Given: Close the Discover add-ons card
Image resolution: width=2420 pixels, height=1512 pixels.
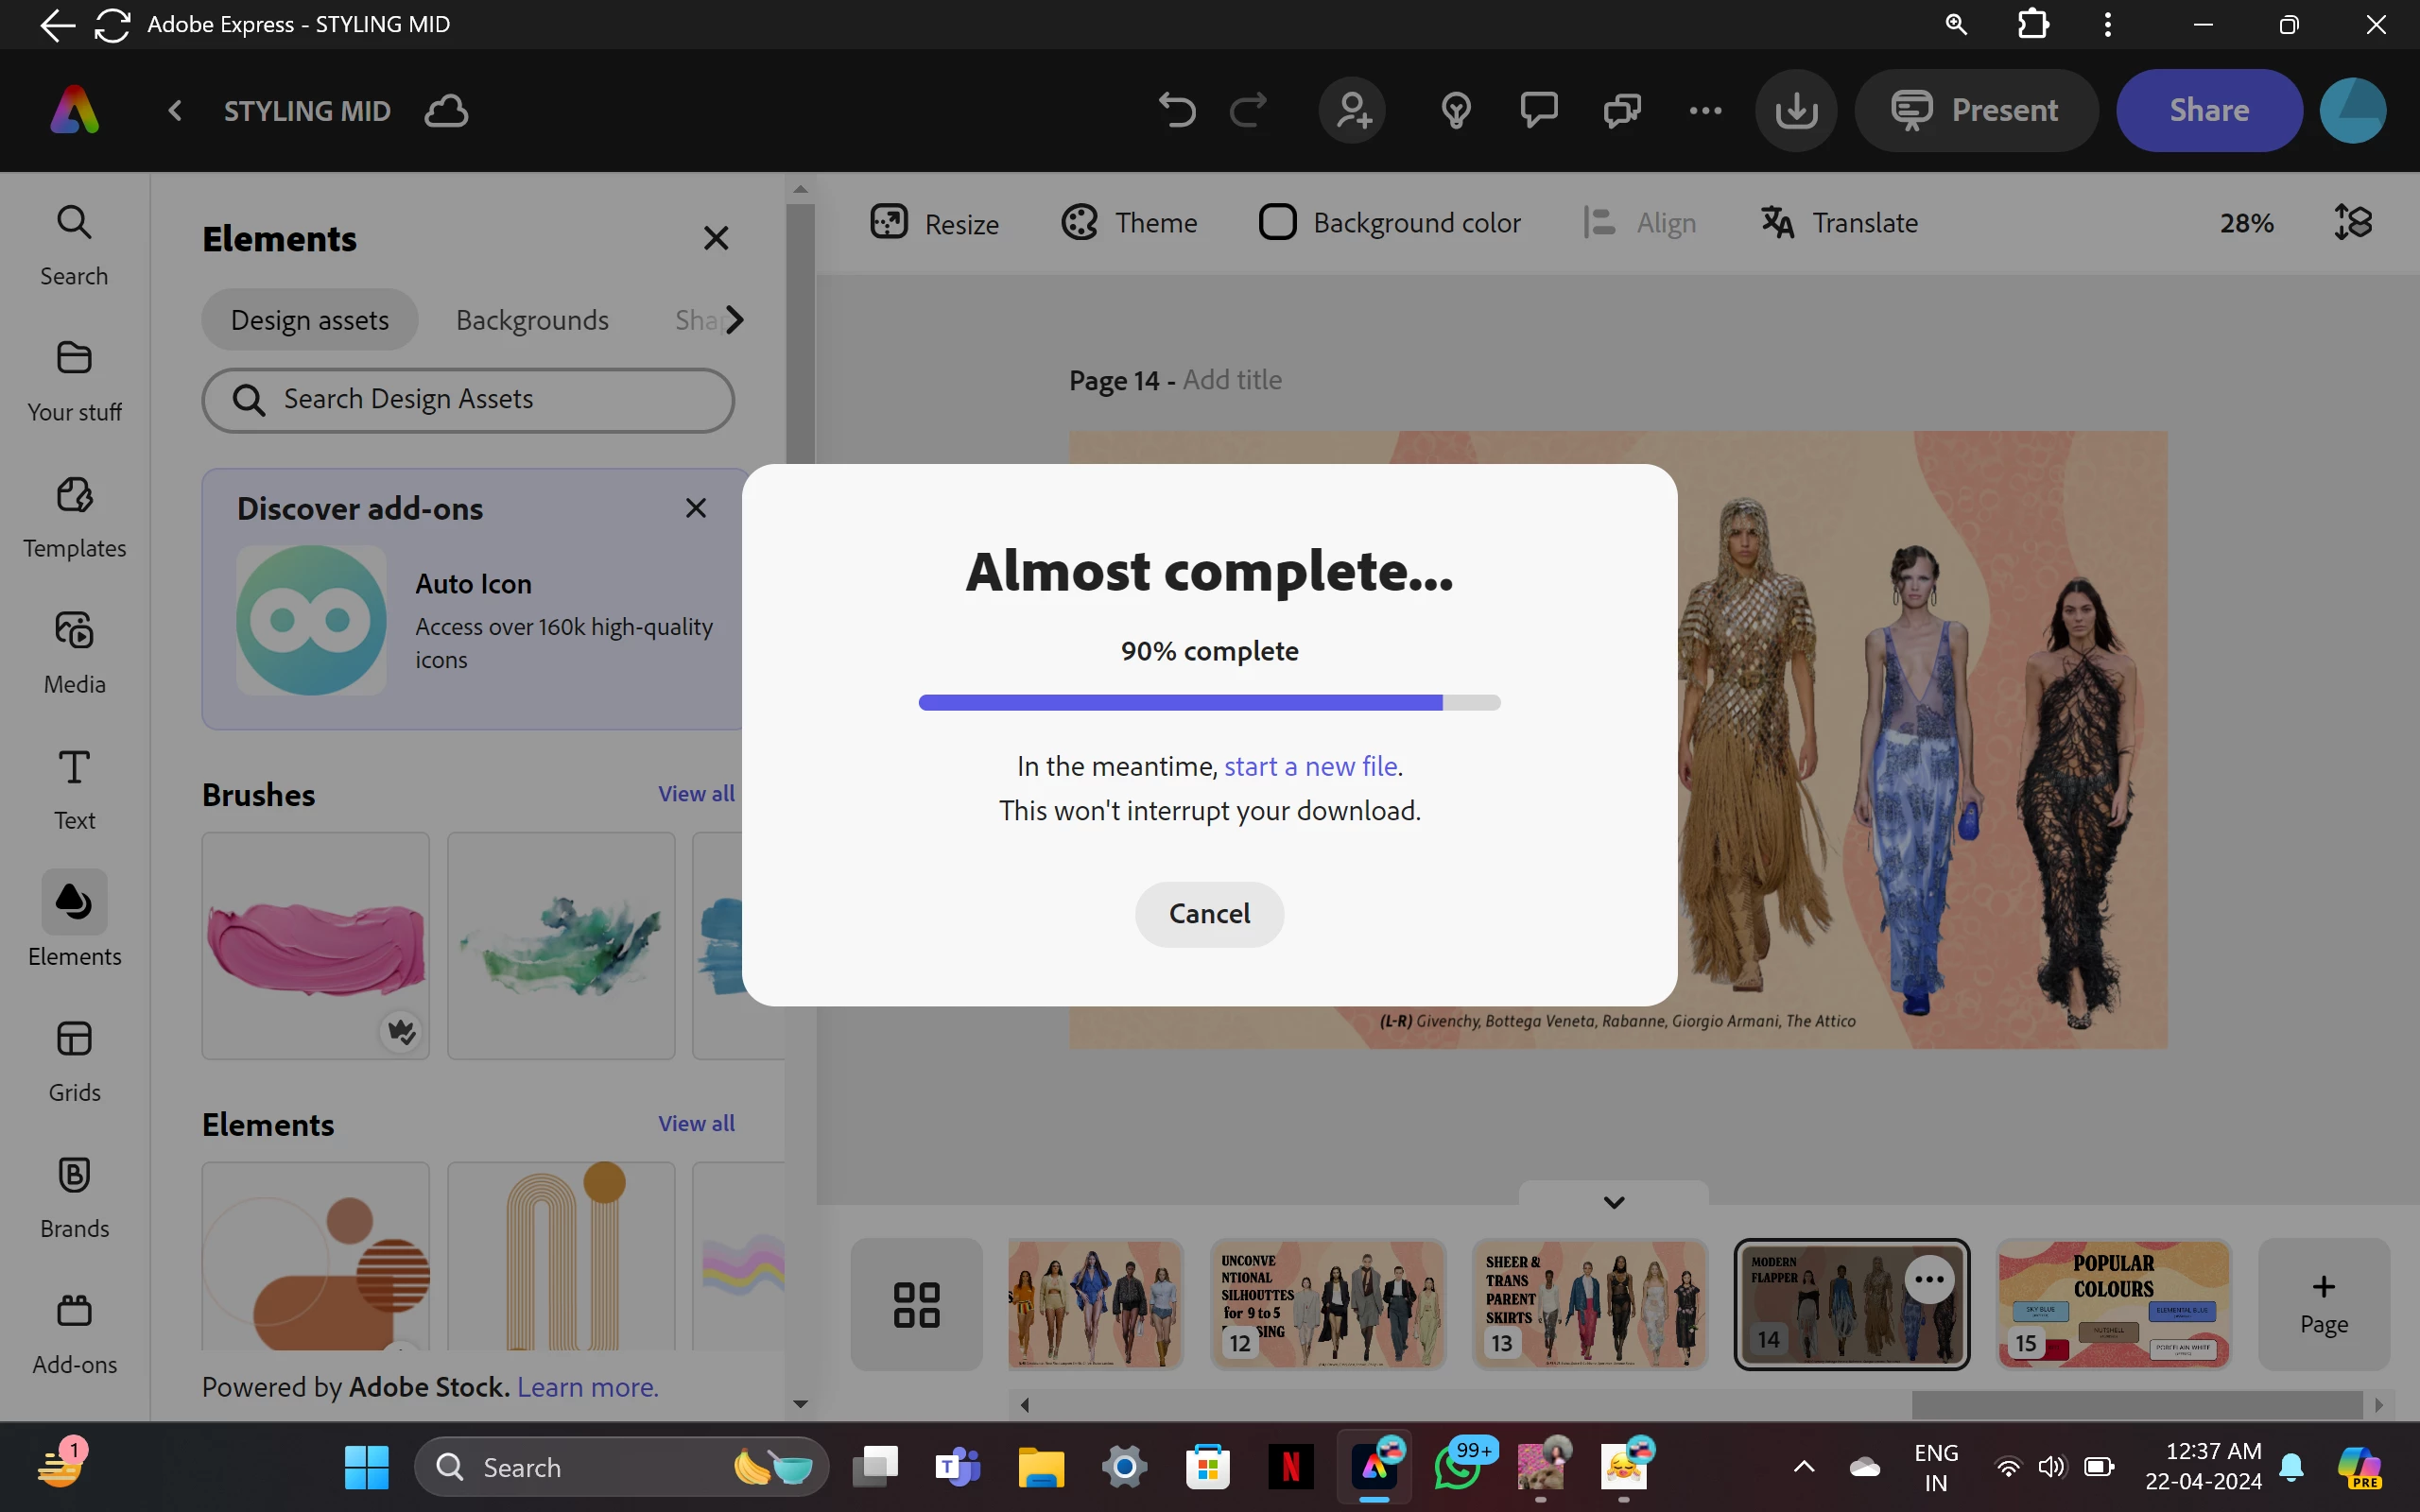Looking at the screenshot, I should point(695,508).
